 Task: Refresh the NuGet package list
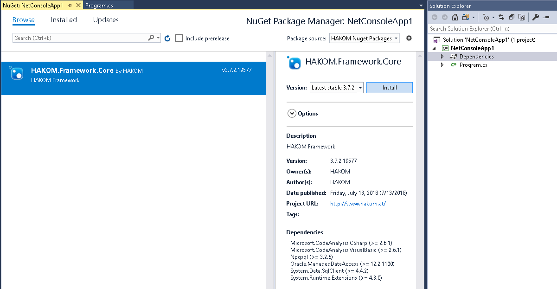[167, 39]
